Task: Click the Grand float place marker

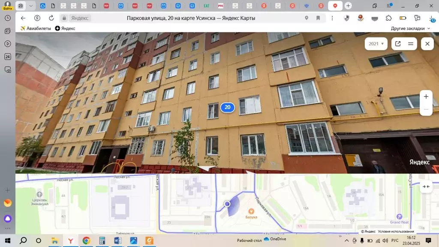Action: (399, 217)
